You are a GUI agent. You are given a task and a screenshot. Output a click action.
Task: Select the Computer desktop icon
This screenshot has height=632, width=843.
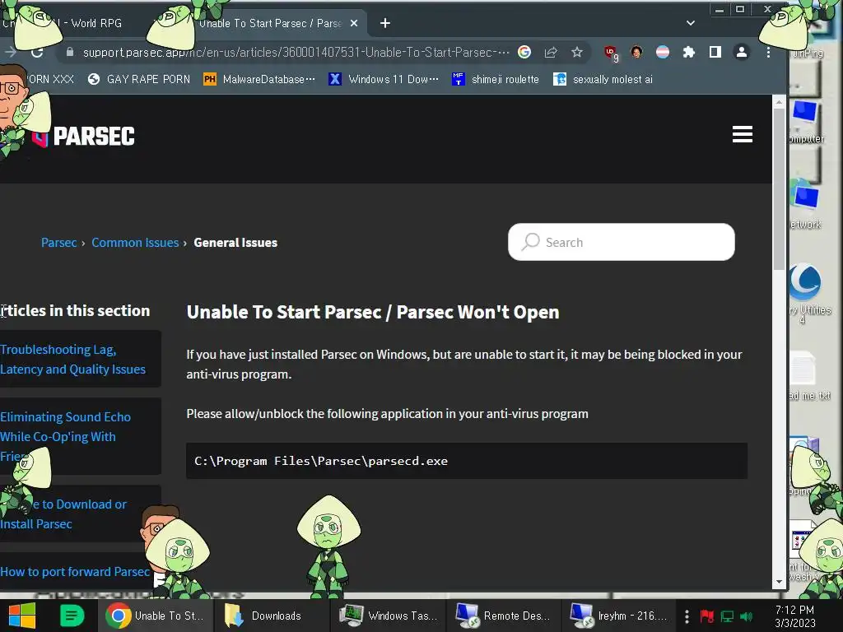pyautogui.click(x=806, y=122)
